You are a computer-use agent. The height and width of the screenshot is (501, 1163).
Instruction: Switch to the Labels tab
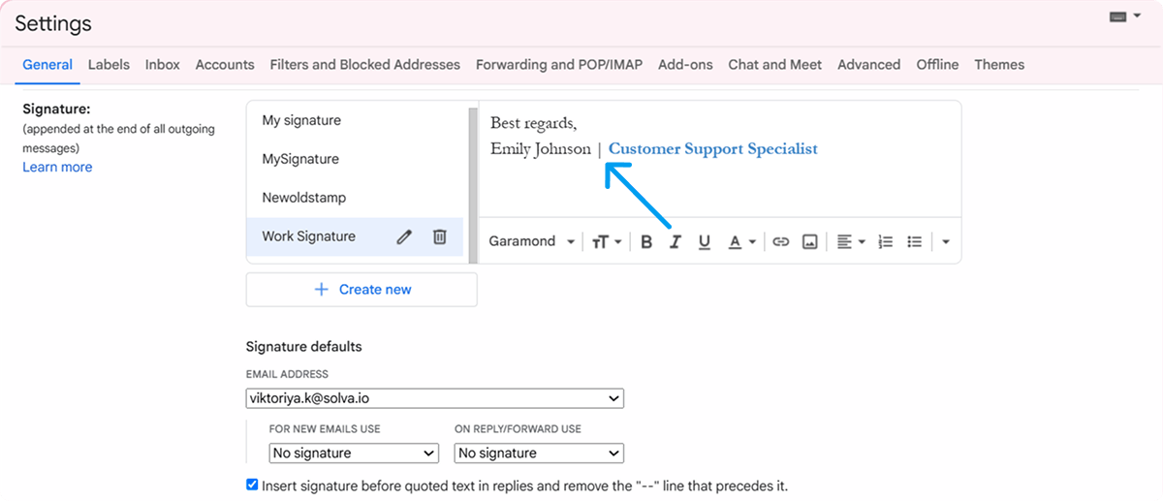click(109, 65)
